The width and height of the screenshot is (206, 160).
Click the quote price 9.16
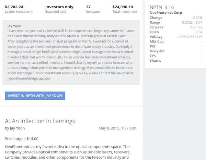coord(169,7)
